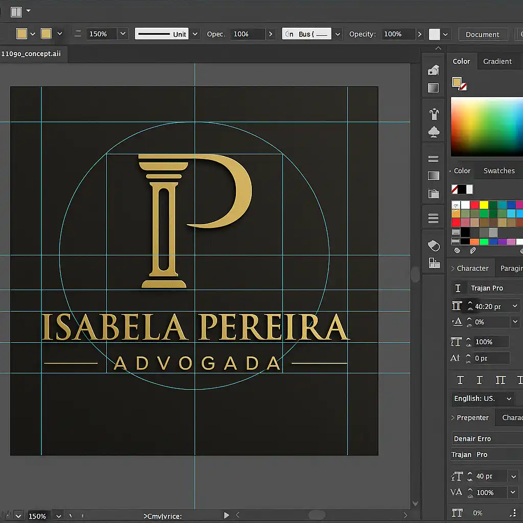523x523 pixels.
Task: Collapse the dock using the top caret arrow
Action: [438, 49]
